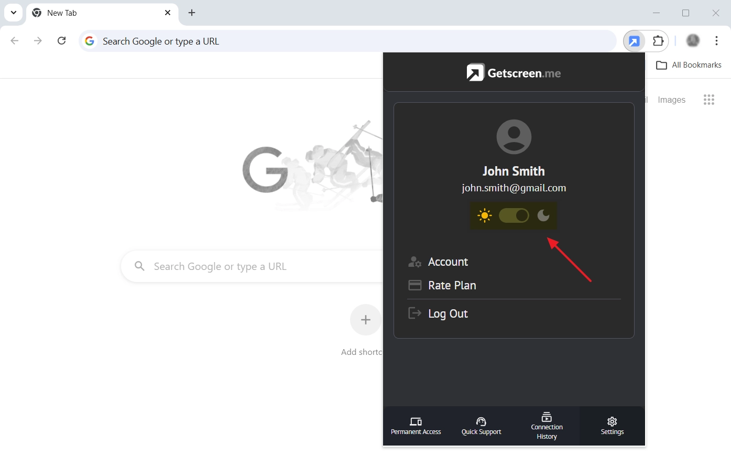
Task: Expand the tab search dropdown arrow
Action: [14, 13]
